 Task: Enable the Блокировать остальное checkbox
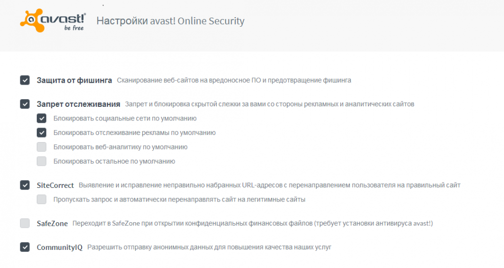pos(41,161)
